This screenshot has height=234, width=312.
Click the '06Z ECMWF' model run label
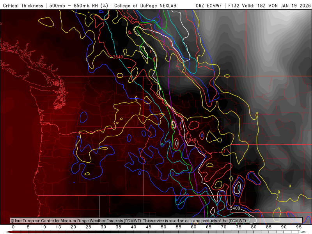pyautogui.click(x=209, y=5)
